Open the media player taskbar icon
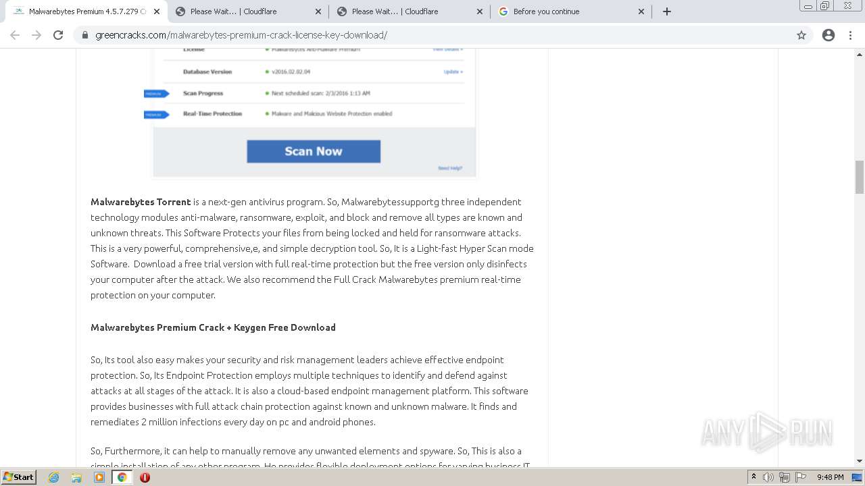 [99, 477]
